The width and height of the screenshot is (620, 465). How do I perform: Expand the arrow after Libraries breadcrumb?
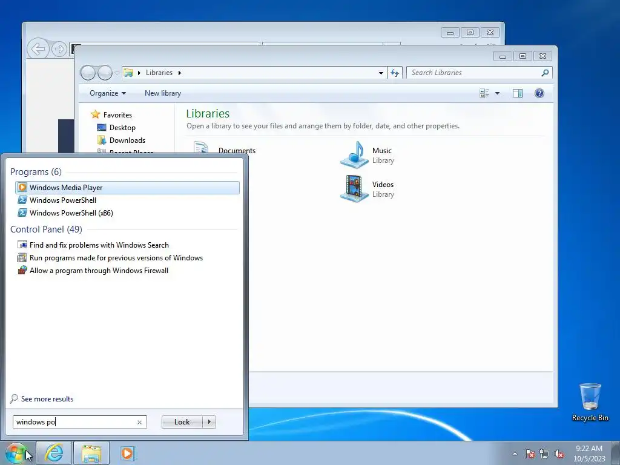coord(179,73)
